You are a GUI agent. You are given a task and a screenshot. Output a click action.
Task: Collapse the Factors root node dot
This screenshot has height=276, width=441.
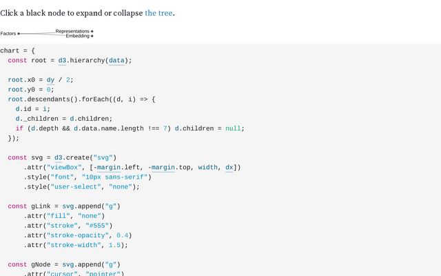click(x=19, y=34)
